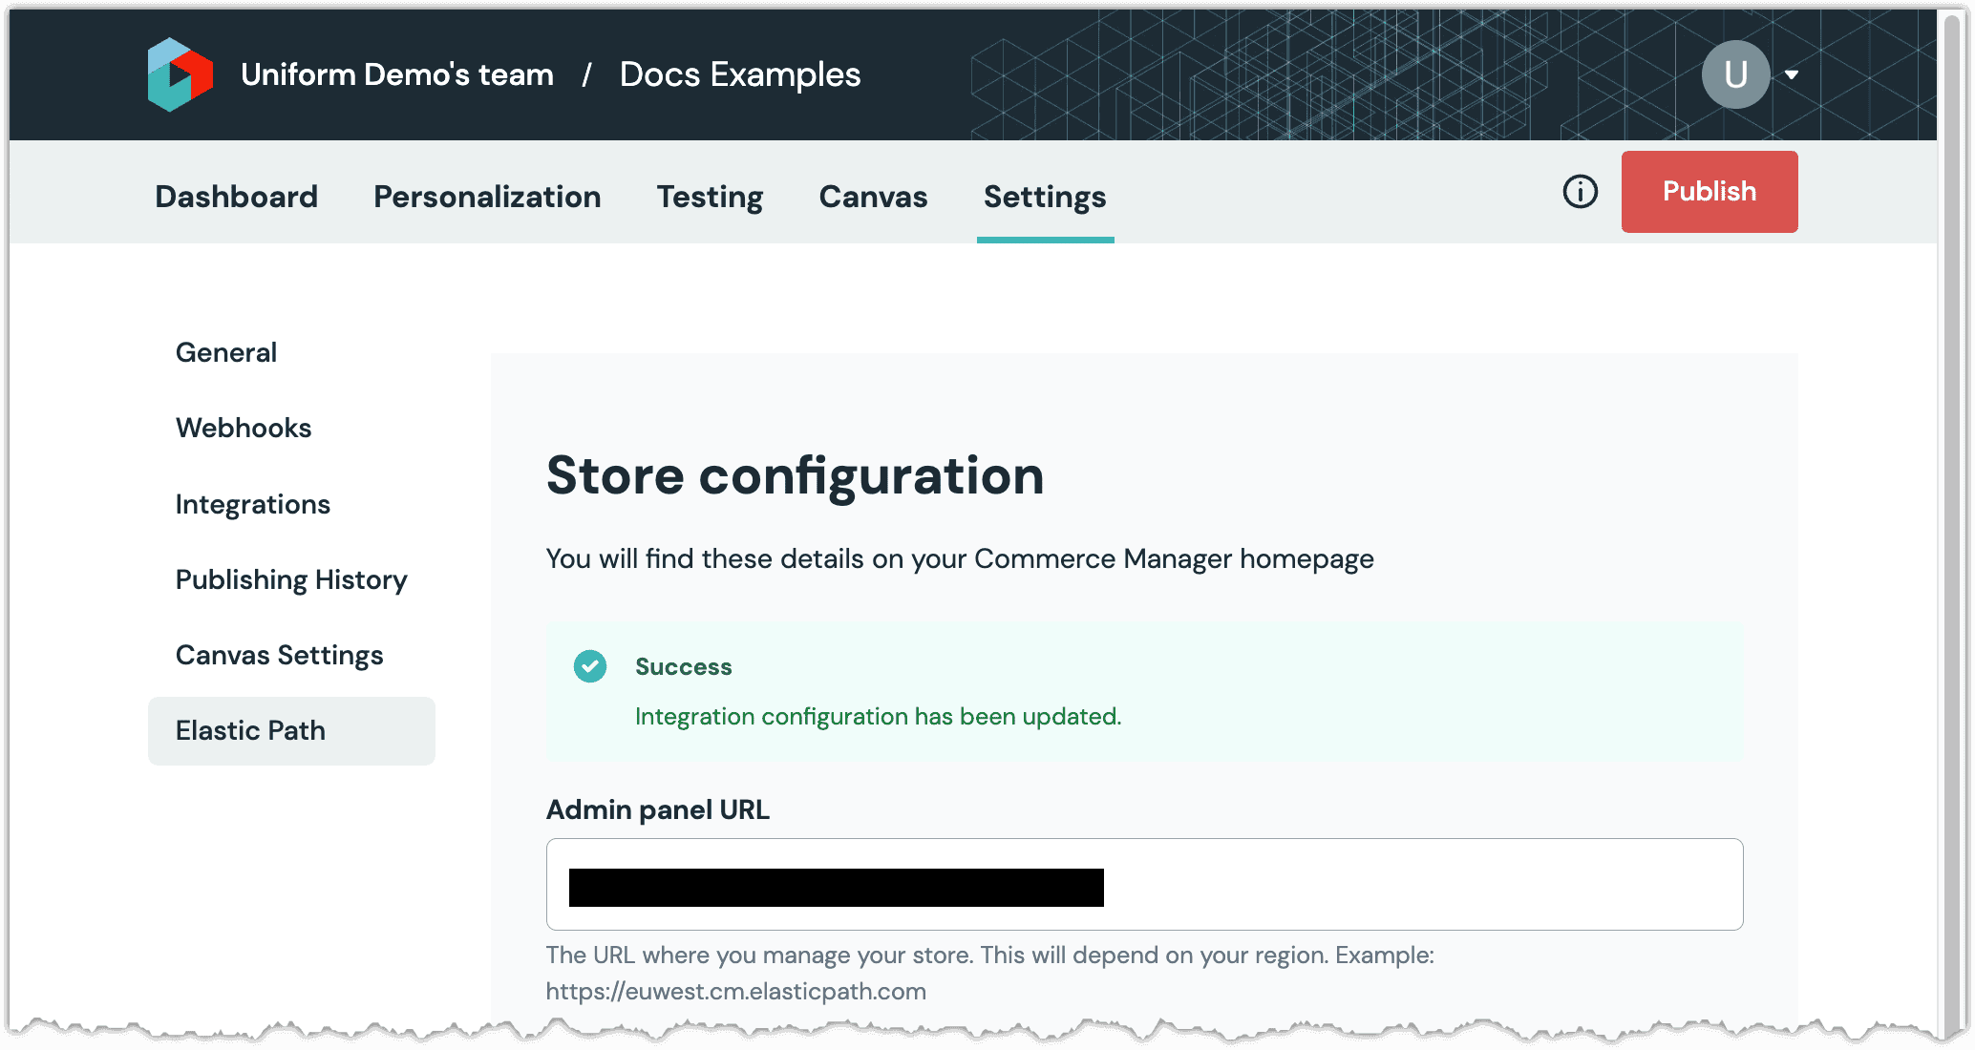Open the Canvas tab
Viewport: 1975px width, 1050px height.
pyautogui.click(x=873, y=197)
